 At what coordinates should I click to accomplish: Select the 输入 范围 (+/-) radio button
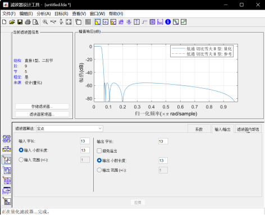point(21,159)
